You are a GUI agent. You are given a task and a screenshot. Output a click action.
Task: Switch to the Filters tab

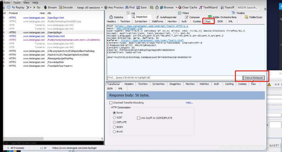point(184,13)
